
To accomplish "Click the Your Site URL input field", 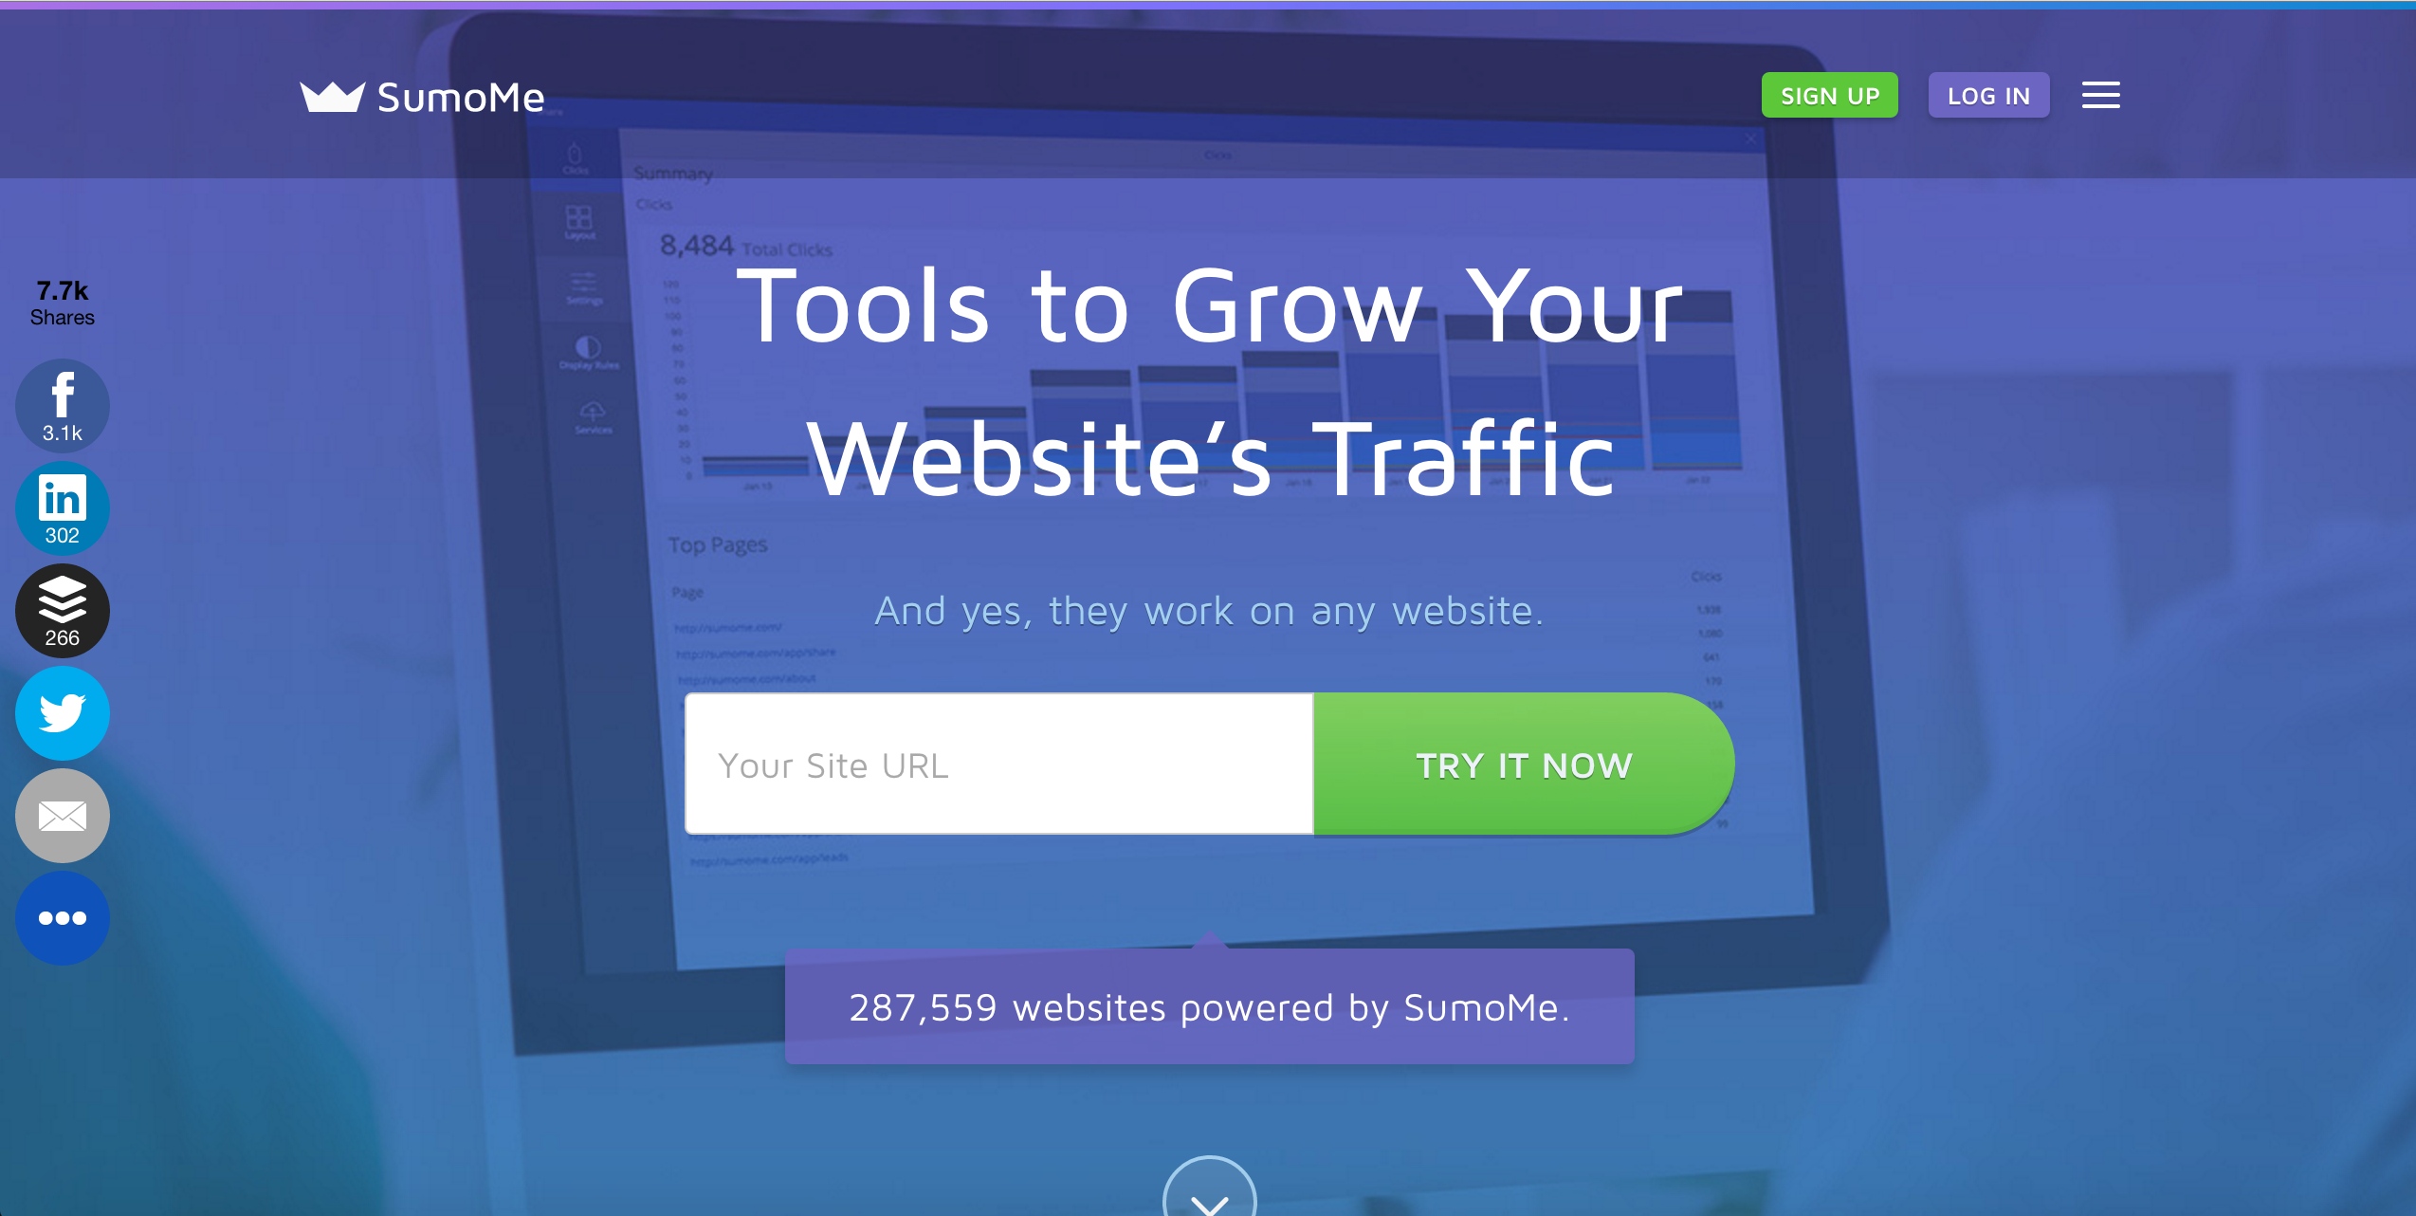I will tap(999, 764).
